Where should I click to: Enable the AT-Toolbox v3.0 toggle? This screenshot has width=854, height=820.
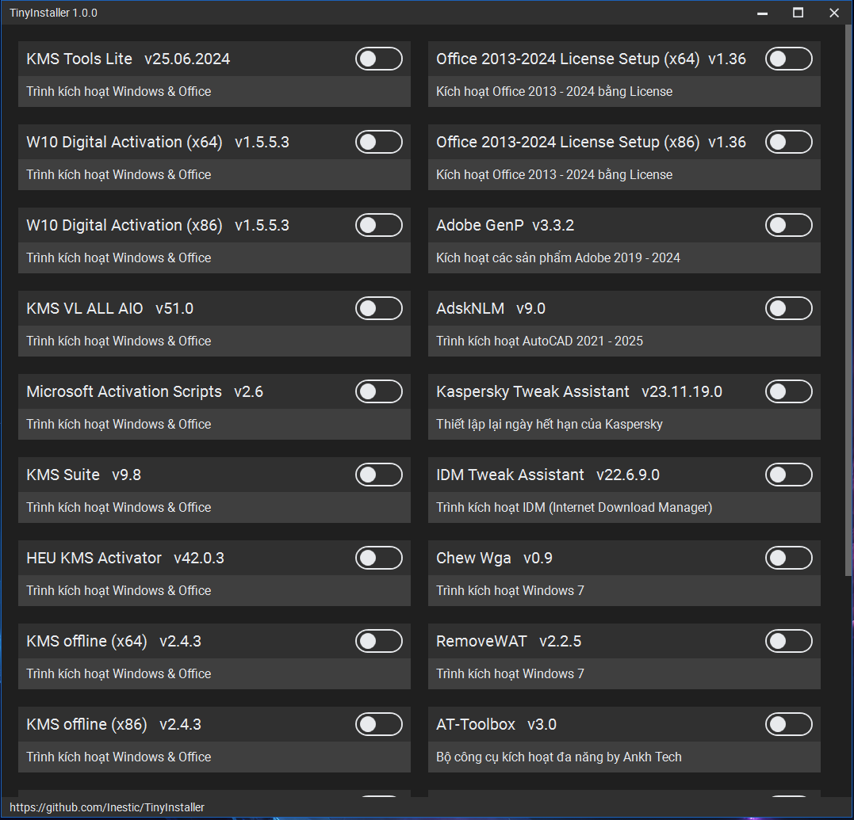pyautogui.click(x=789, y=725)
